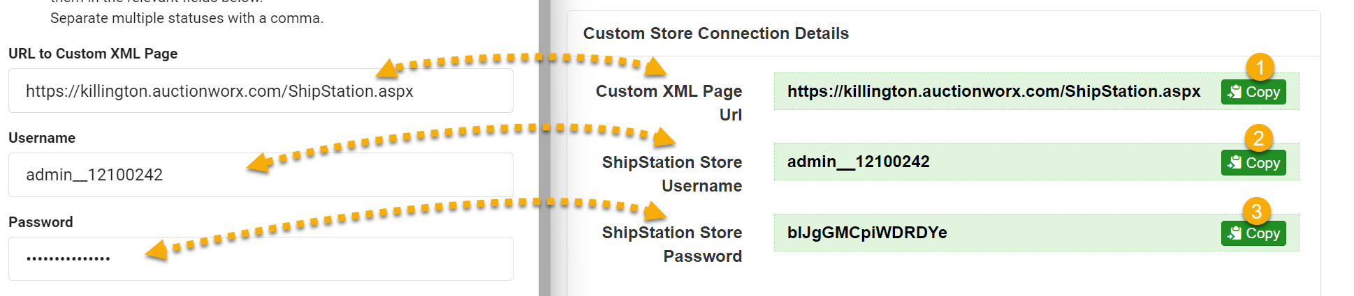Click the orange number 3 badge
This screenshot has width=1354, height=296.
(x=1256, y=211)
